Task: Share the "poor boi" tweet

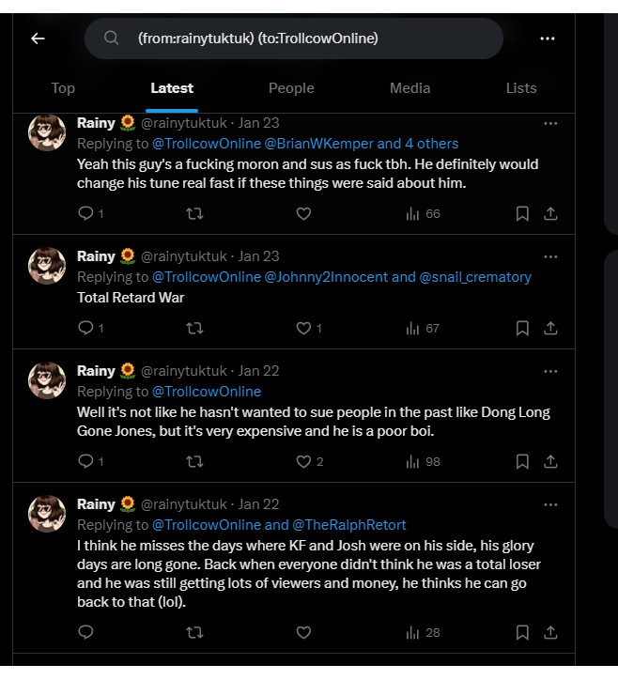Action: (550, 461)
